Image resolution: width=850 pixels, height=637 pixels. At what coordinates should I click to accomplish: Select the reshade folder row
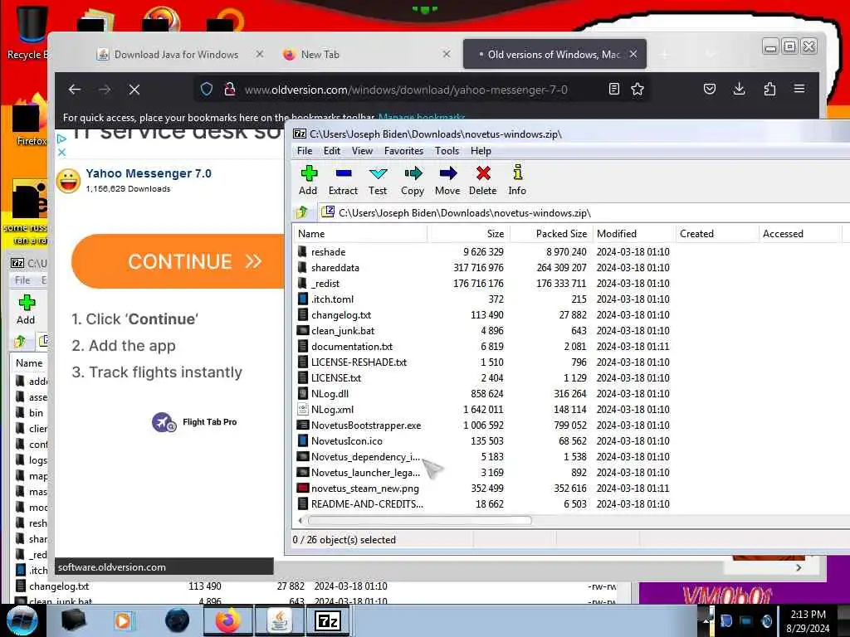click(x=484, y=252)
